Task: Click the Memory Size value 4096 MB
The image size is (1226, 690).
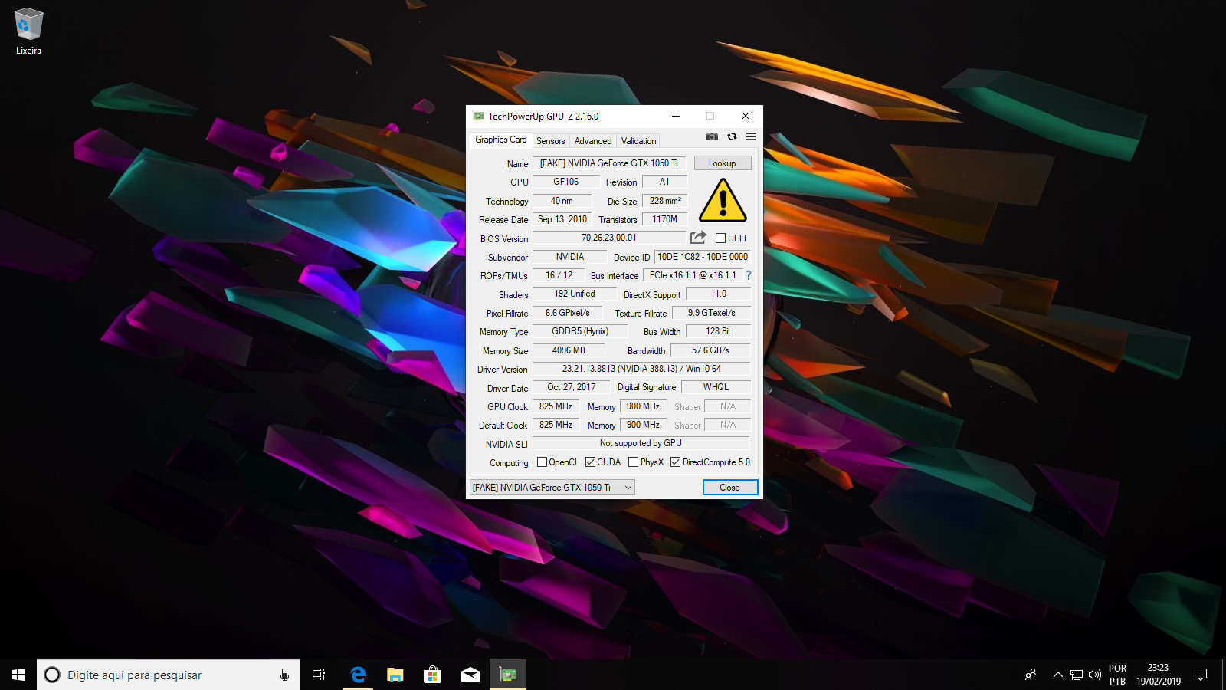Action: (569, 350)
